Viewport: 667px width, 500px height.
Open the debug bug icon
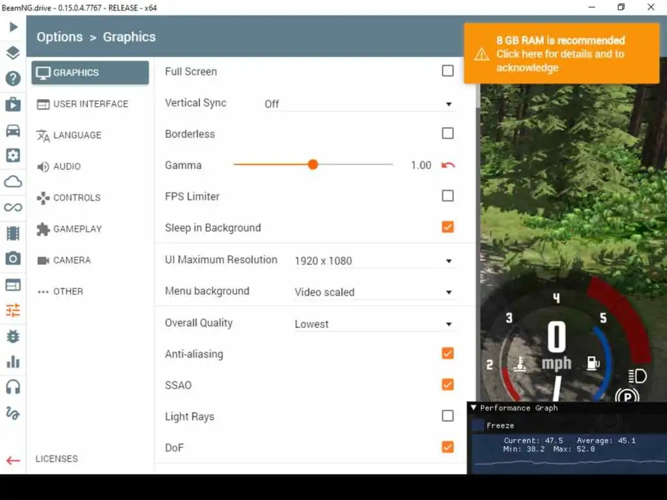(x=13, y=337)
